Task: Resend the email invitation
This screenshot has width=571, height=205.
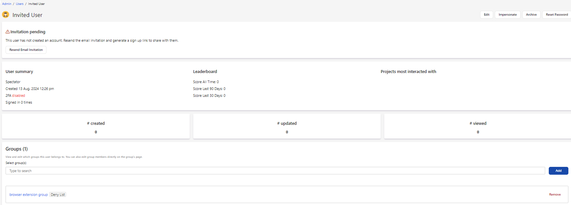Action: coord(26,50)
